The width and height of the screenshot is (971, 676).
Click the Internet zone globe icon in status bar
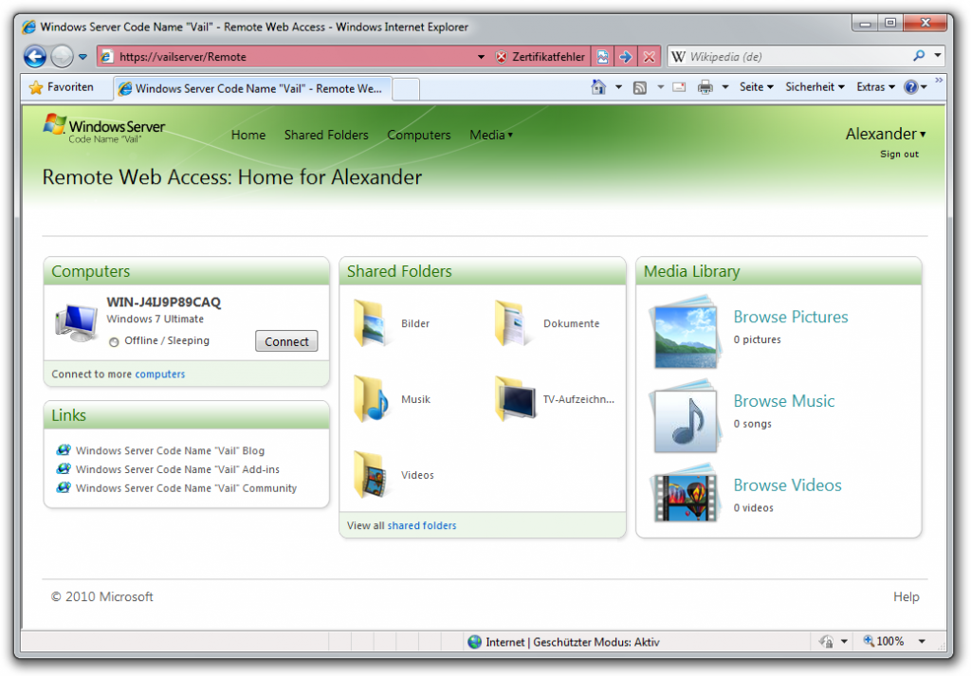pyautogui.click(x=475, y=642)
